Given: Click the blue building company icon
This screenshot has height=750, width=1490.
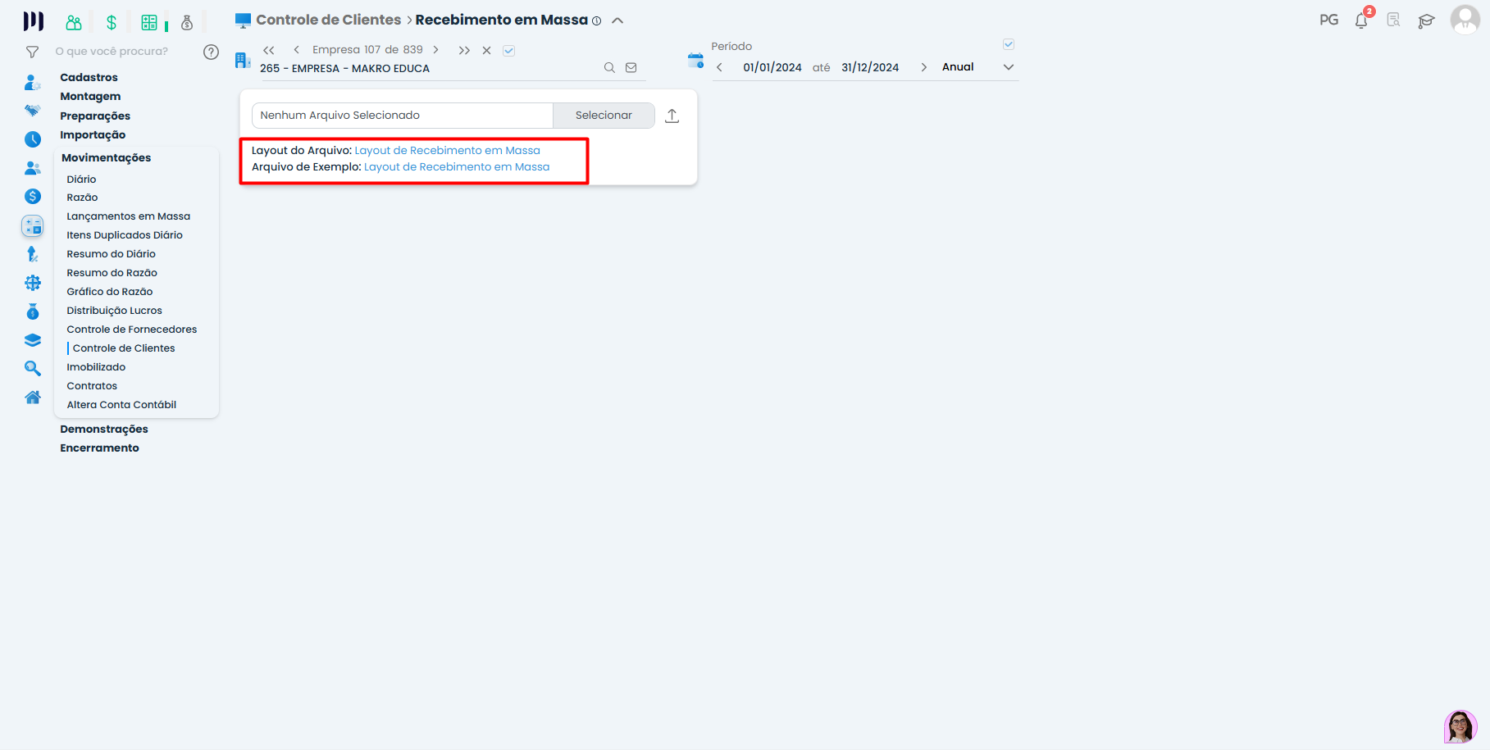Looking at the screenshot, I should point(243,60).
